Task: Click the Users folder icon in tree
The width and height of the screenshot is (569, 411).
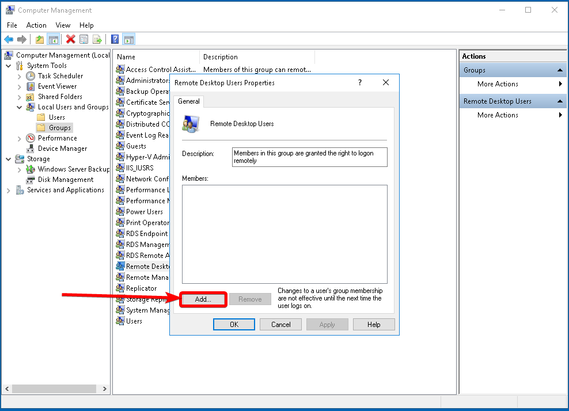Action: 41,117
